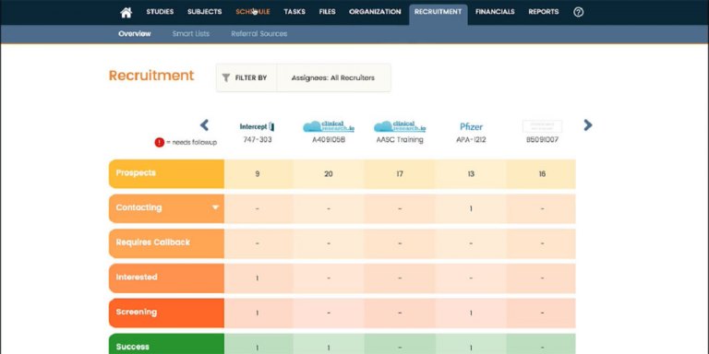Click Prospects count 17 for AASC Training
This screenshot has height=354, width=709.
tap(400, 174)
